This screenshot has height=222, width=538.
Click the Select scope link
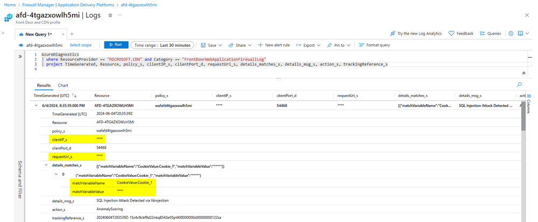pos(81,45)
